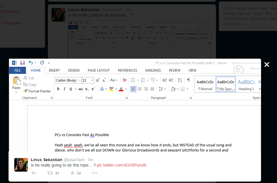Click the Word application icon in title bar
The width and height of the screenshot is (277, 183).
tap(14, 63)
